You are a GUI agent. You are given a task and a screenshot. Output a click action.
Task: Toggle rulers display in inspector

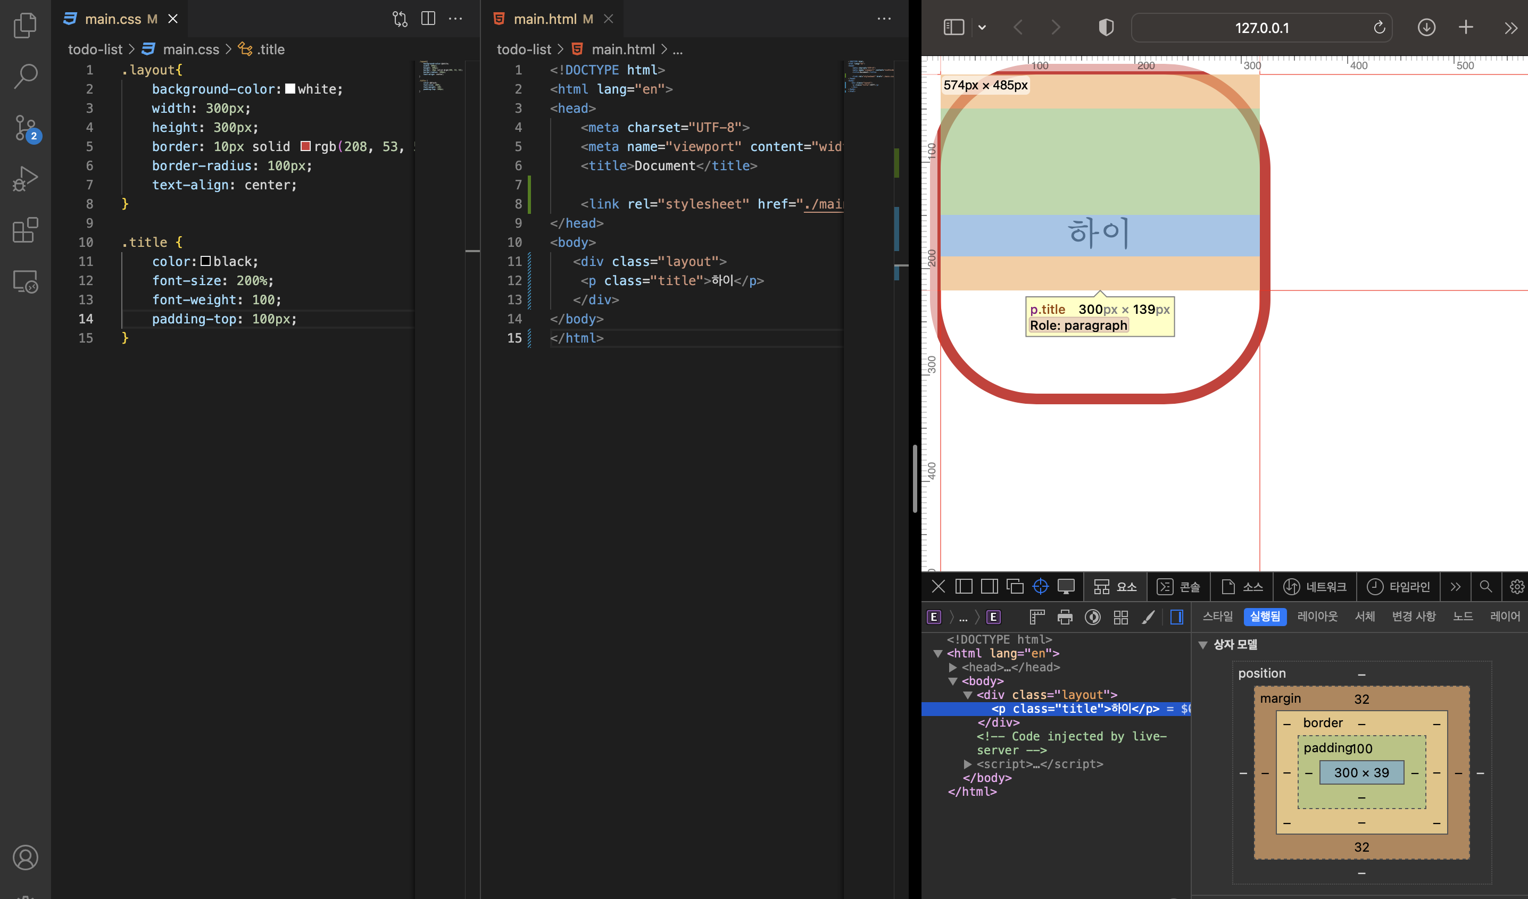pyautogui.click(x=1037, y=617)
